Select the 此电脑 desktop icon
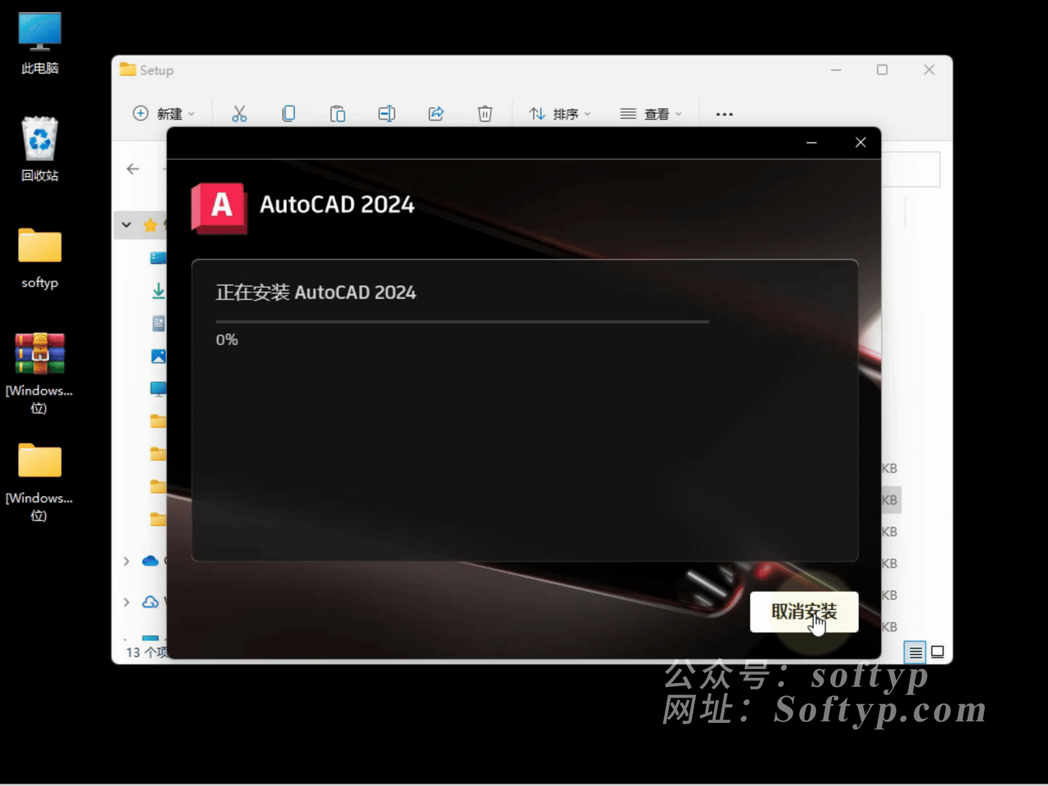Image resolution: width=1048 pixels, height=786 pixels. [39, 43]
